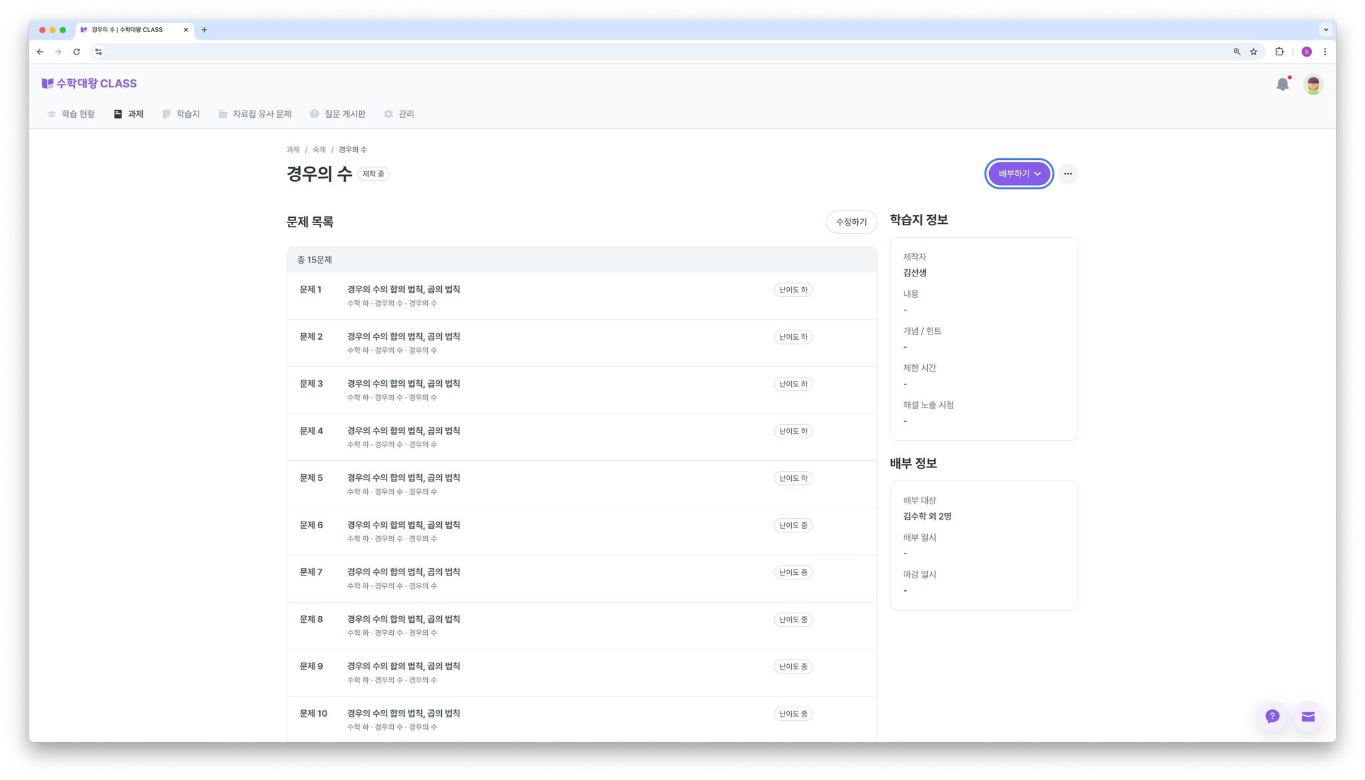The width and height of the screenshot is (1365, 780).
Task: Click forward navigation arrow
Action: (x=58, y=51)
